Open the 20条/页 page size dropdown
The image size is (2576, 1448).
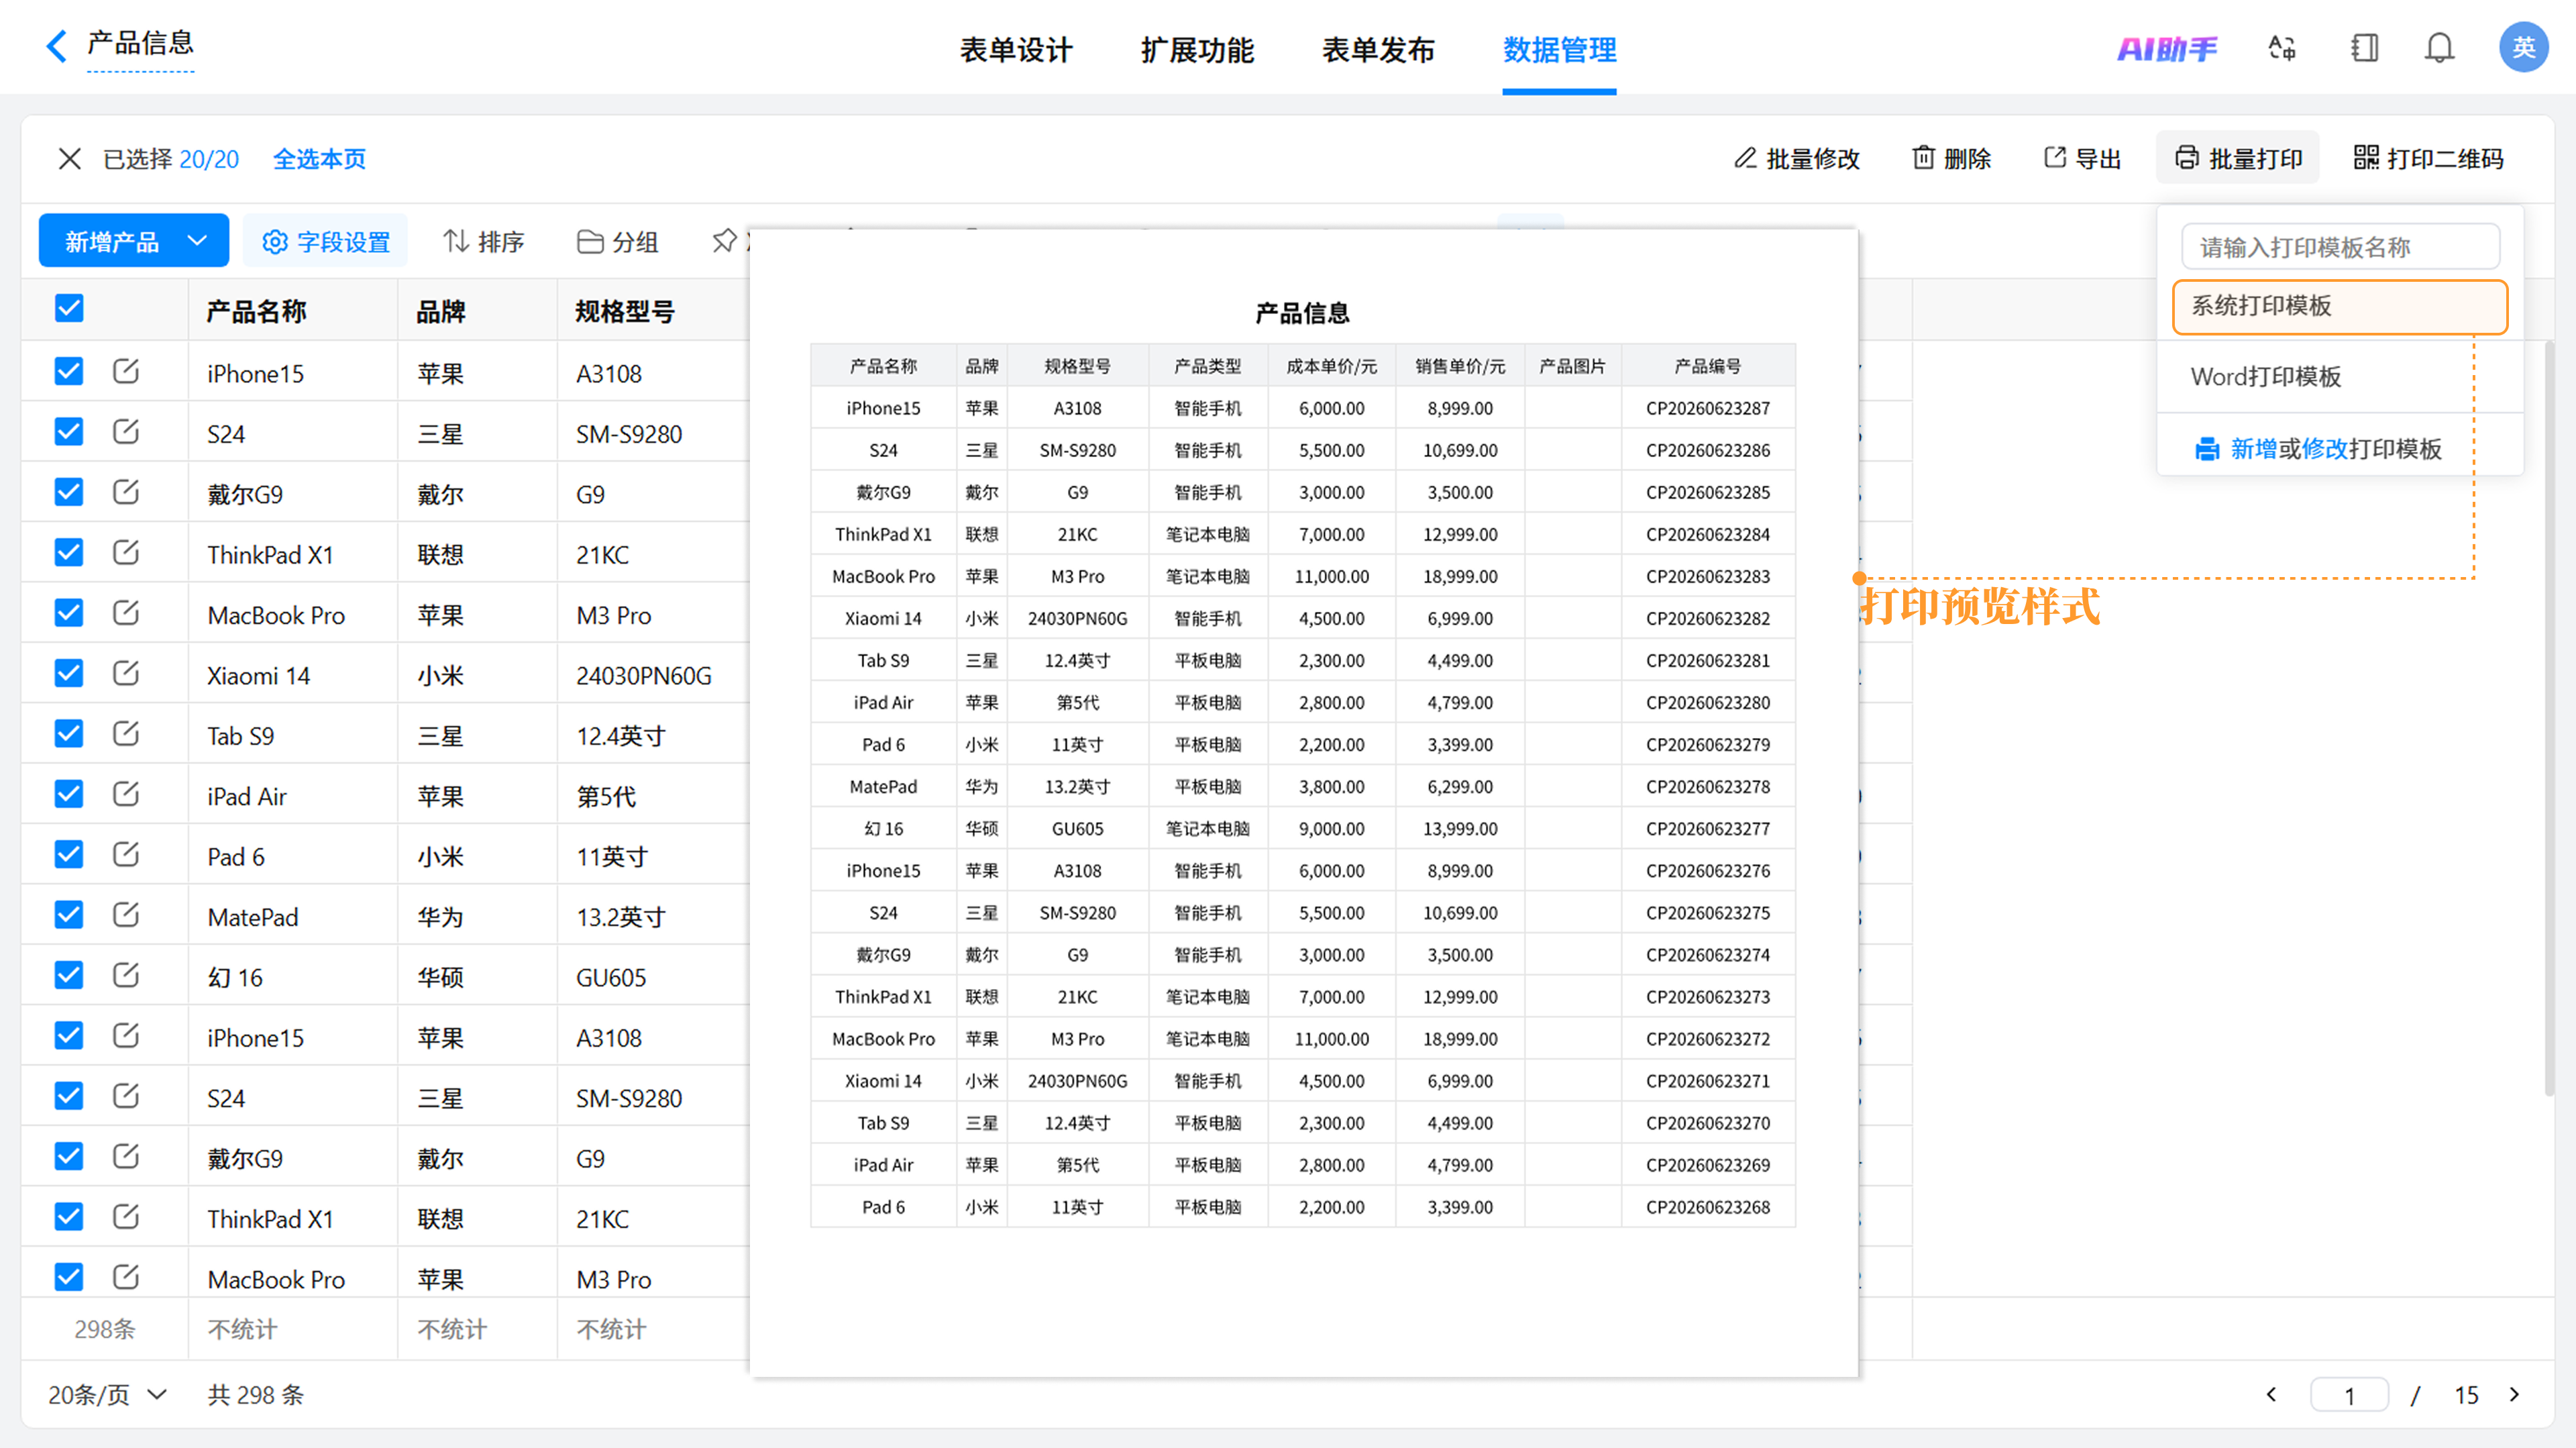108,1394
